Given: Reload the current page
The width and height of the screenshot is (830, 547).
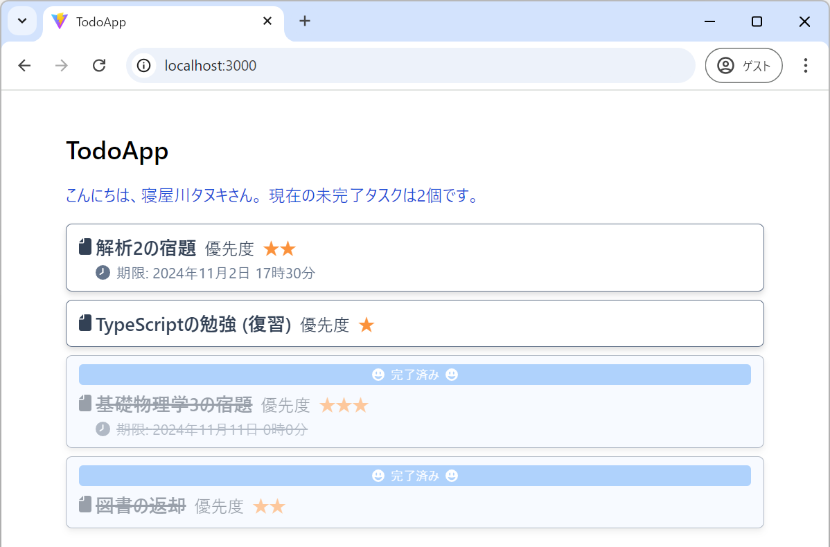Looking at the screenshot, I should click(99, 65).
